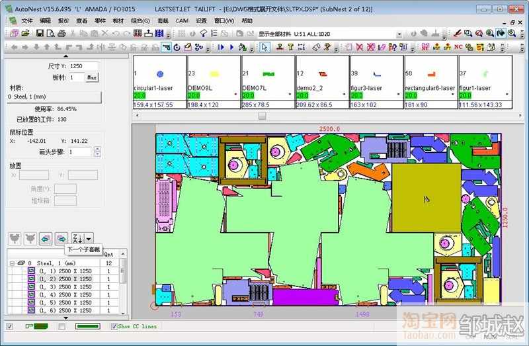Open the material display dropdown 'U:51 ALL:1020'
Viewport: 529px width, 346px height.
click(x=399, y=34)
